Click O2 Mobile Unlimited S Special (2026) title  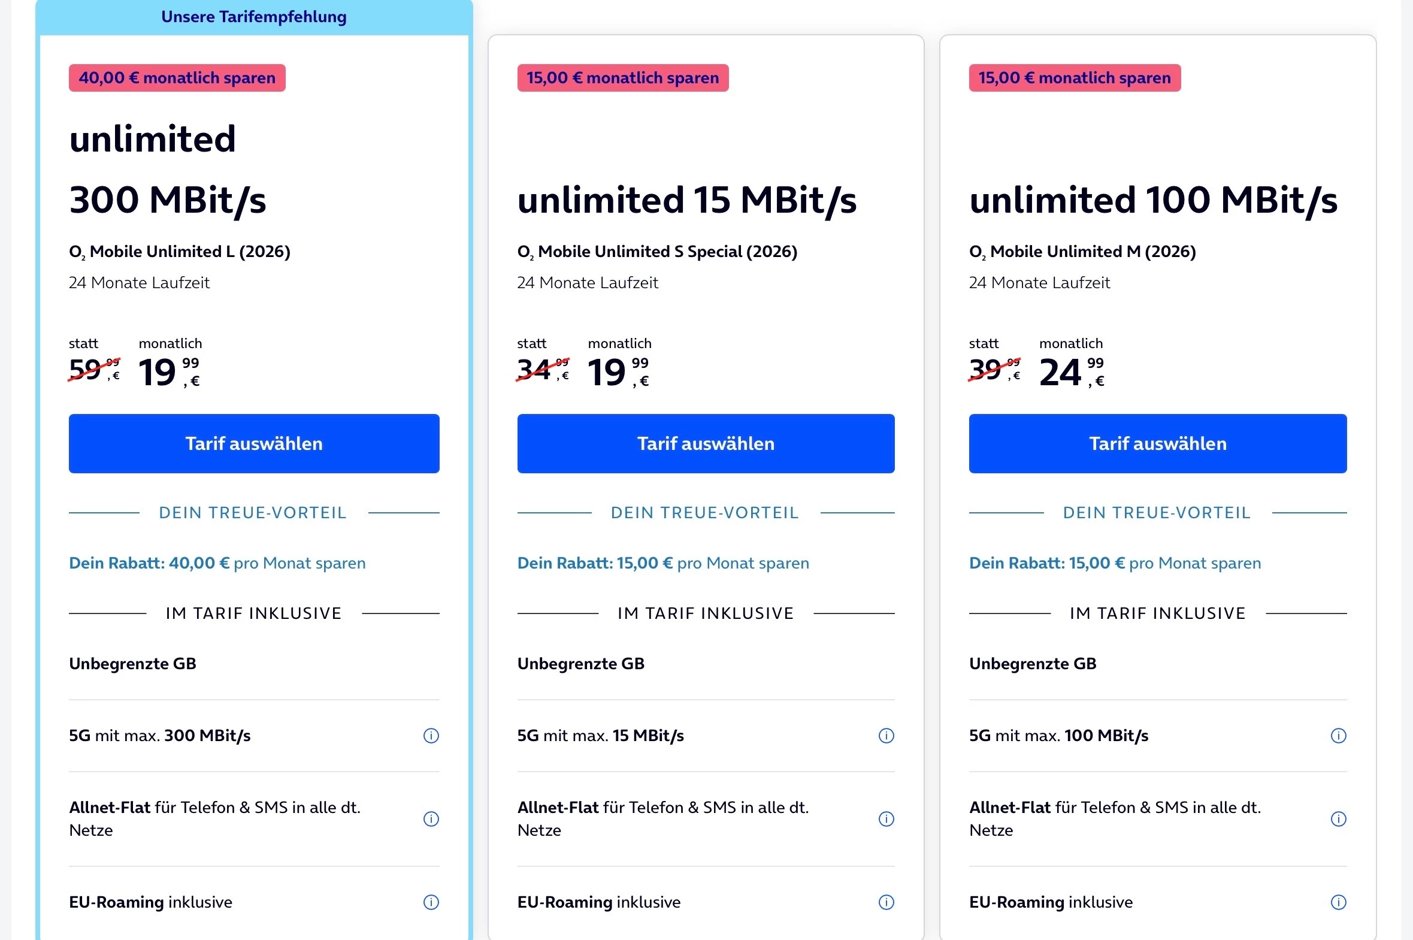pyautogui.click(x=657, y=252)
